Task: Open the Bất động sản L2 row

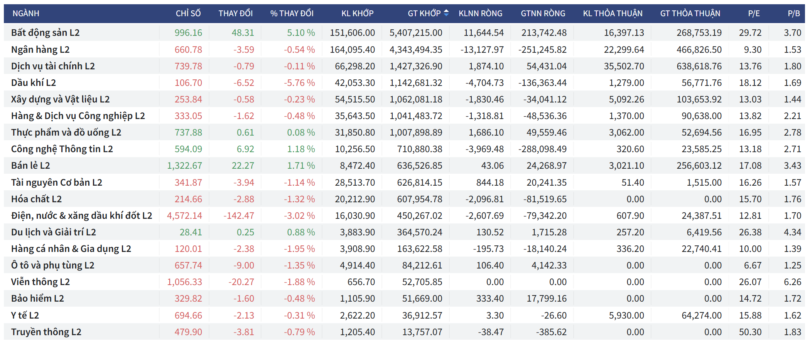Action: coord(45,33)
